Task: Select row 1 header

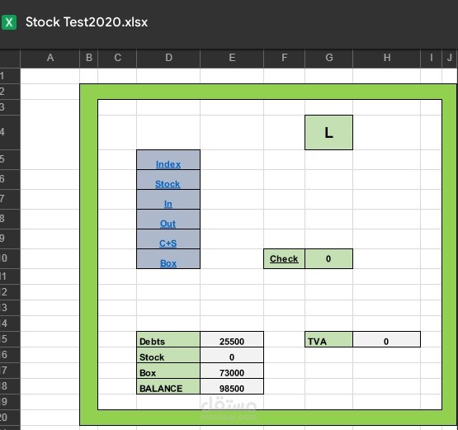Action: coord(10,76)
